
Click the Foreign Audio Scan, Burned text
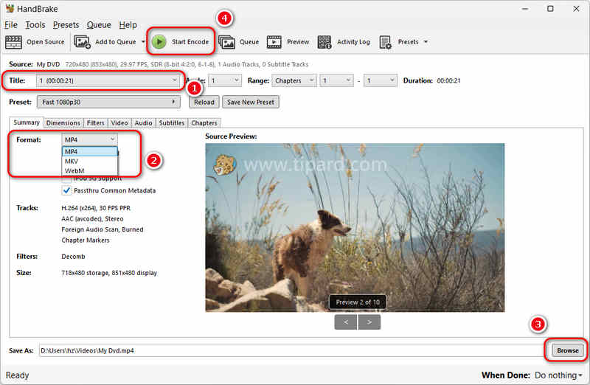coord(103,229)
